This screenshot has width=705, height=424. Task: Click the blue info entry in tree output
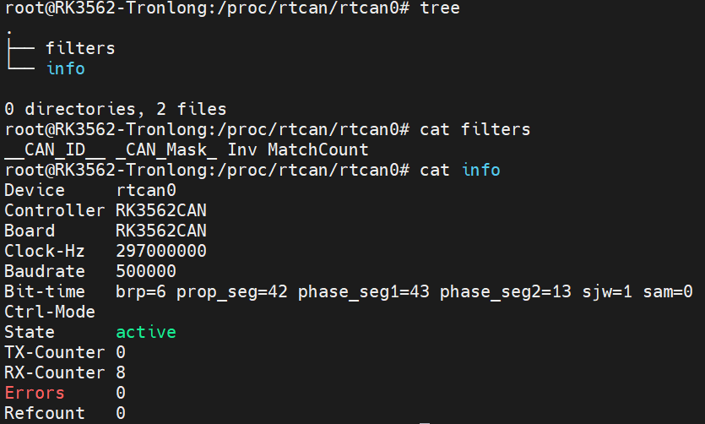coord(66,68)
